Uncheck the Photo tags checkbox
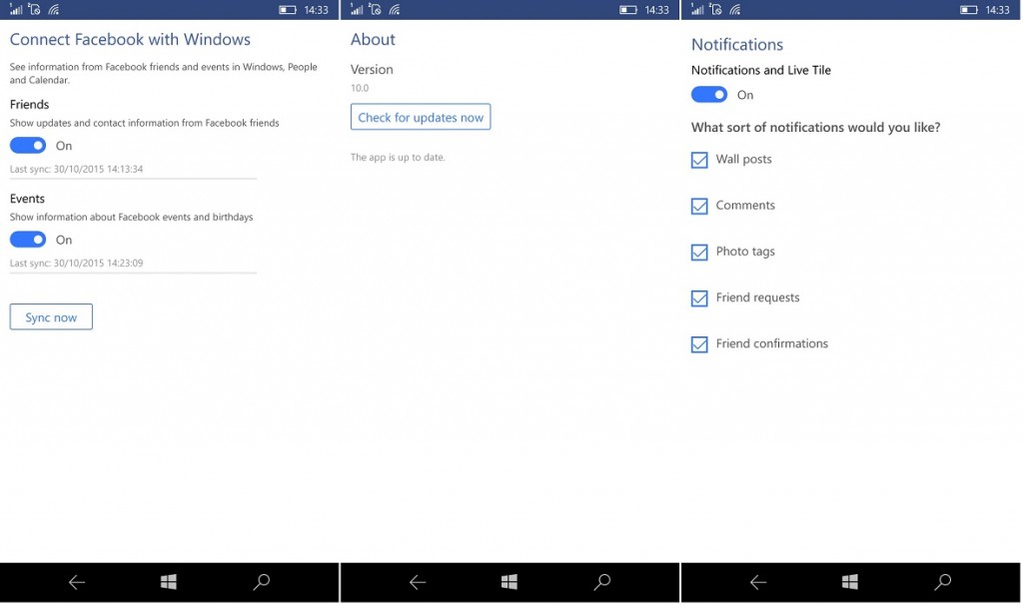 click(x=699, y=253)
